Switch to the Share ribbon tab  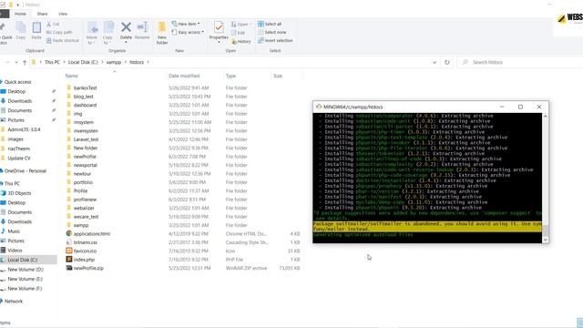[42, 14]
